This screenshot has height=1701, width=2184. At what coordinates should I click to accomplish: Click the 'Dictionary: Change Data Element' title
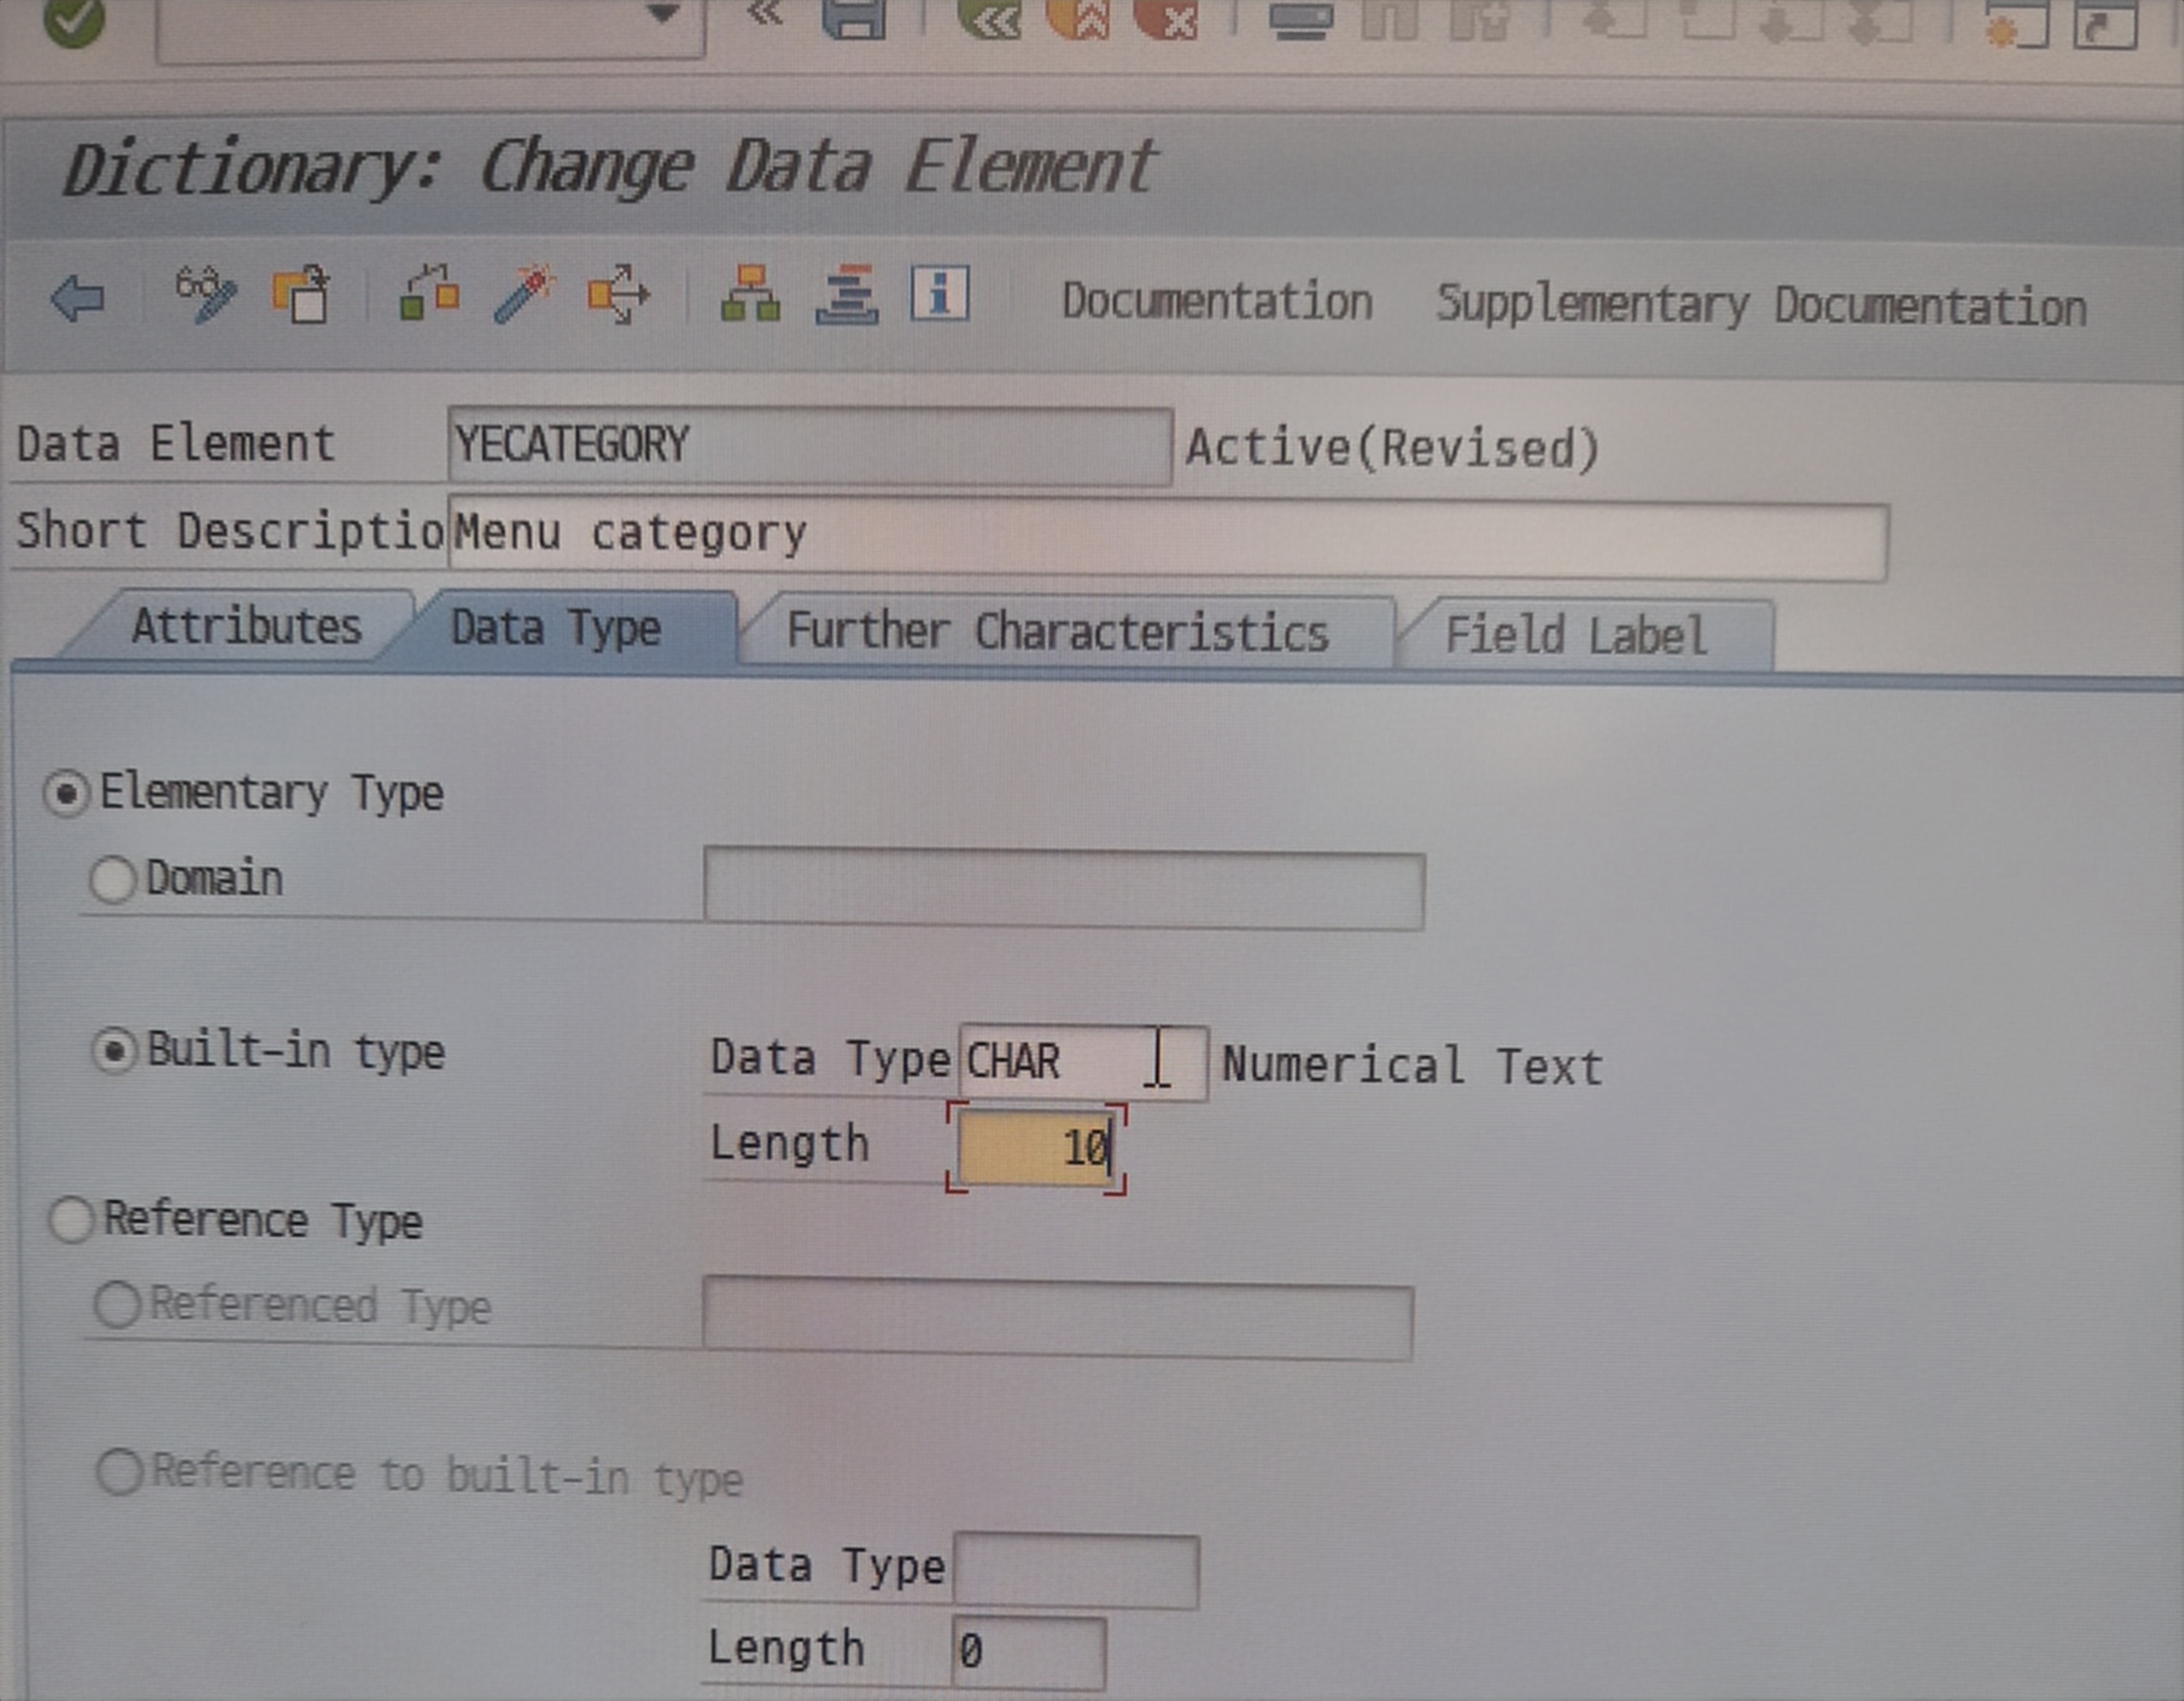click(610, 166)
